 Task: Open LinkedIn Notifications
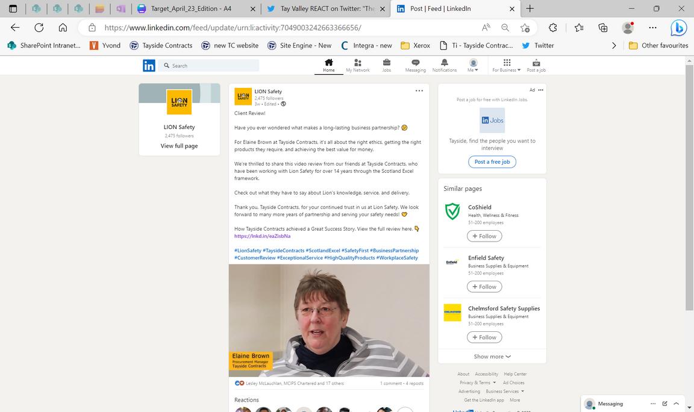pos(445,66)
